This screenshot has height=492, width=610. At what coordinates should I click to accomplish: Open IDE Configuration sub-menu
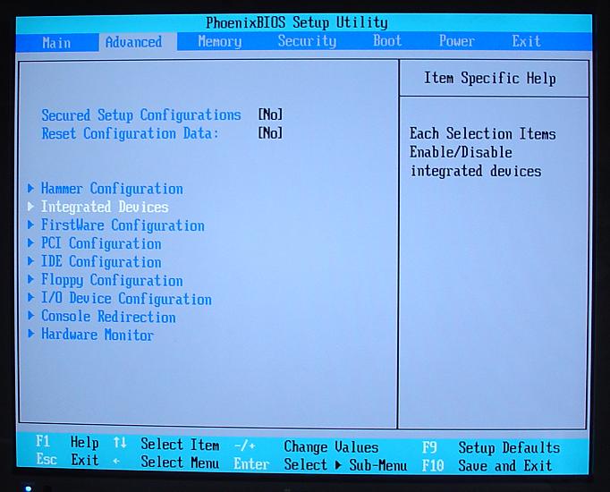click(x=101, y=262)
